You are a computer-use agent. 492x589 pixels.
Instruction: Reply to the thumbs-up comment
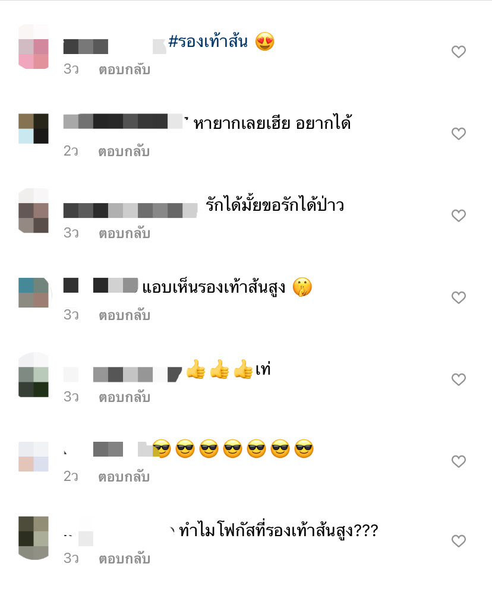[x=124, y=397]
